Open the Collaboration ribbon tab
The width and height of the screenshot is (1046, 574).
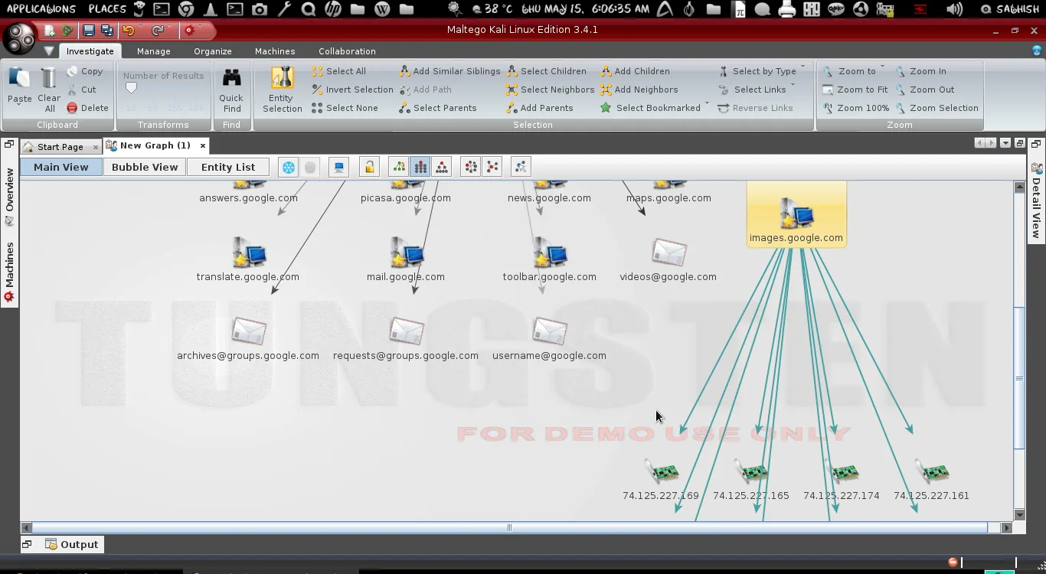(347, 51)
